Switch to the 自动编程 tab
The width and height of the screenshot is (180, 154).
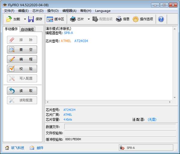click(27, 29)
